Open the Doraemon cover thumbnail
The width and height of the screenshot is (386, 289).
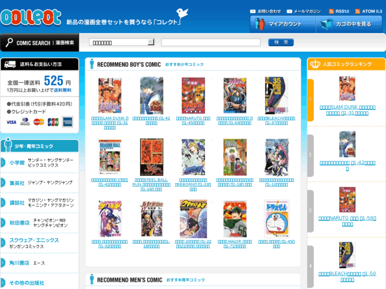click(x=277, y=218)
